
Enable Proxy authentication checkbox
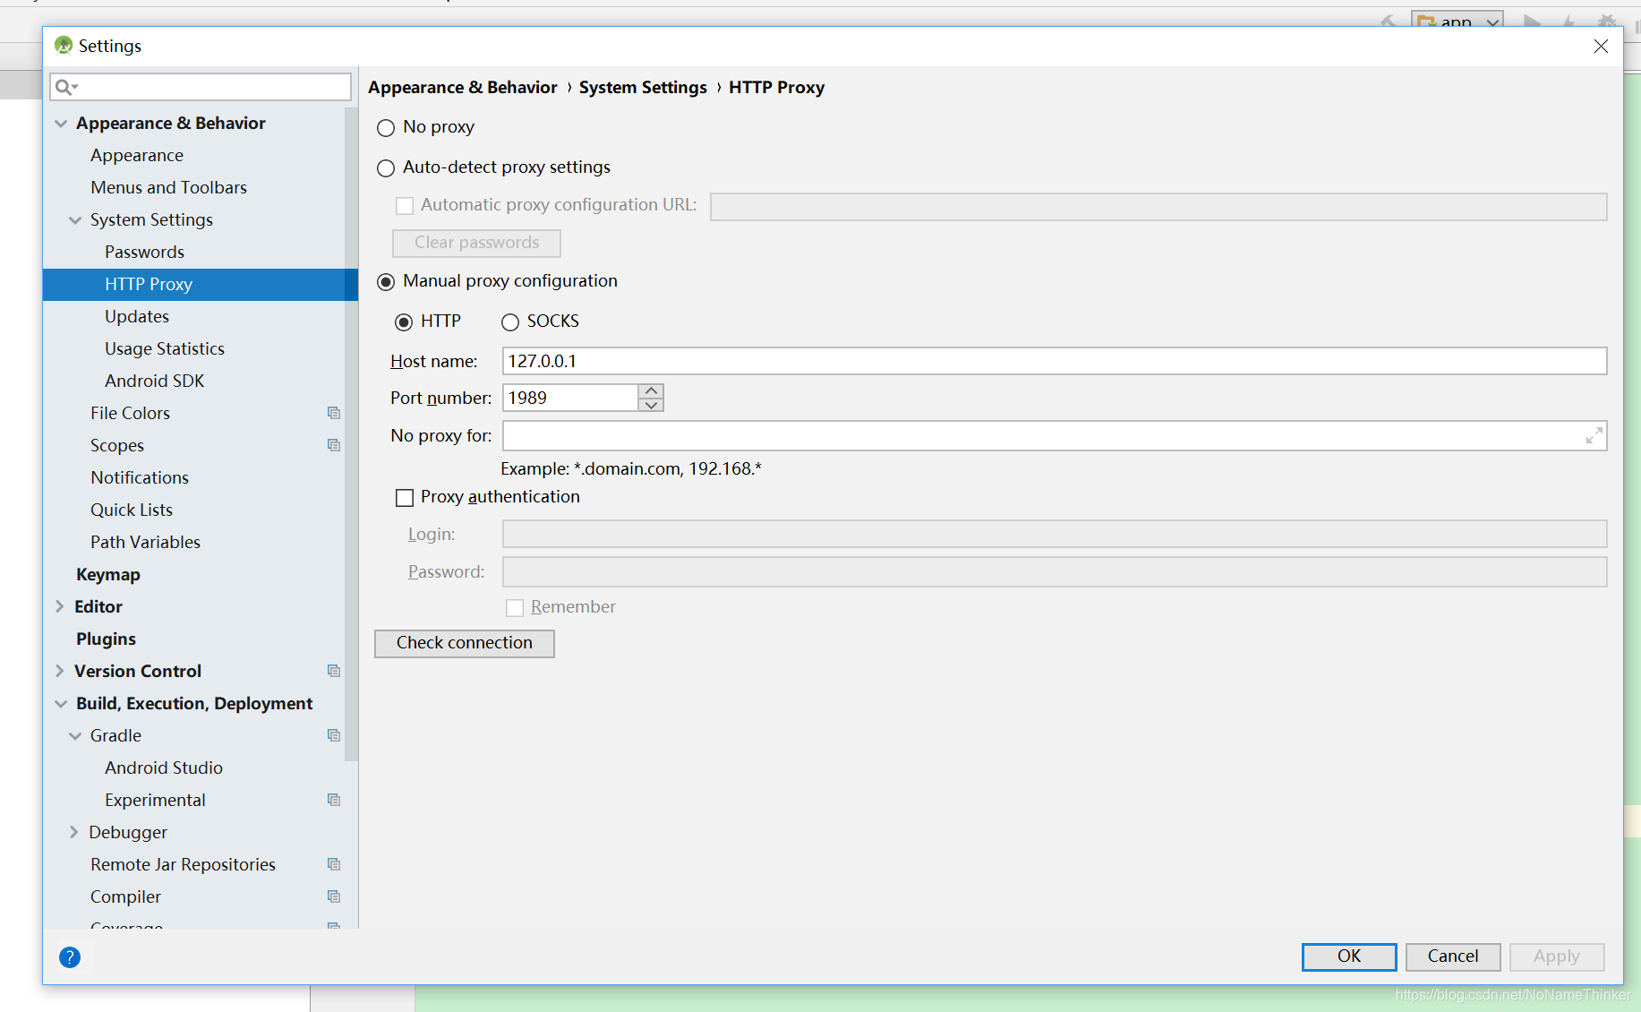[405, 498]
